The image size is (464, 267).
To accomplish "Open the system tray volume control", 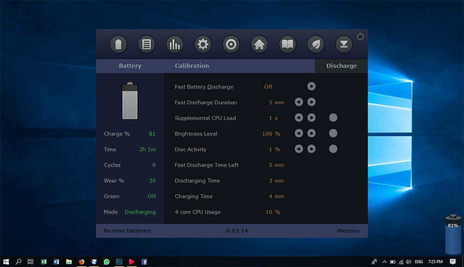I will pyautogui.click(x=409, y=262).
